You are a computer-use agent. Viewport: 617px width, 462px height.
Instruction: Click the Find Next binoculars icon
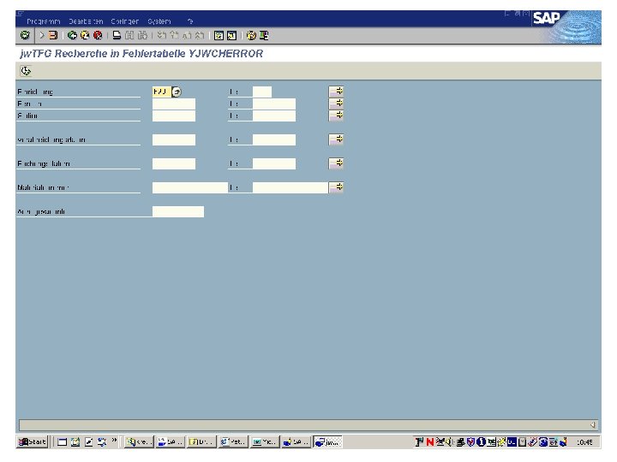coord(142,35)
